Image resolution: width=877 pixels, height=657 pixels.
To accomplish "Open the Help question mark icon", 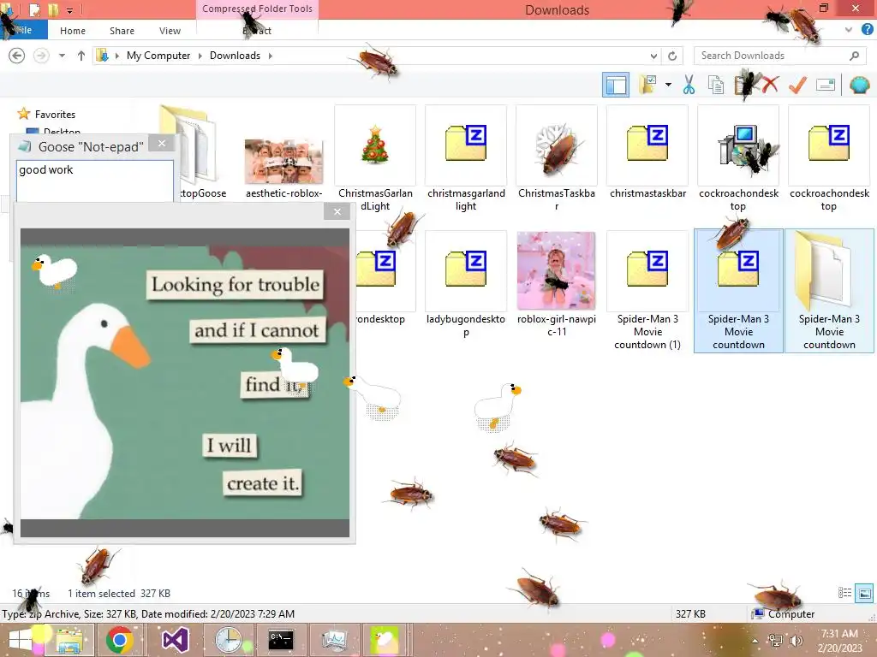I will [x=867, y=30].
